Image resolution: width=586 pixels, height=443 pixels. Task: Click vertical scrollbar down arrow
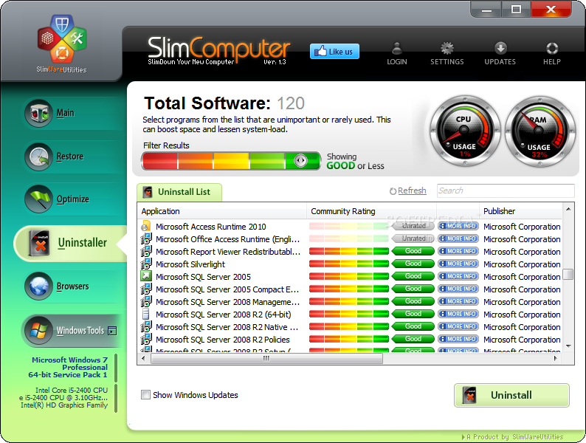coord(568,346)
